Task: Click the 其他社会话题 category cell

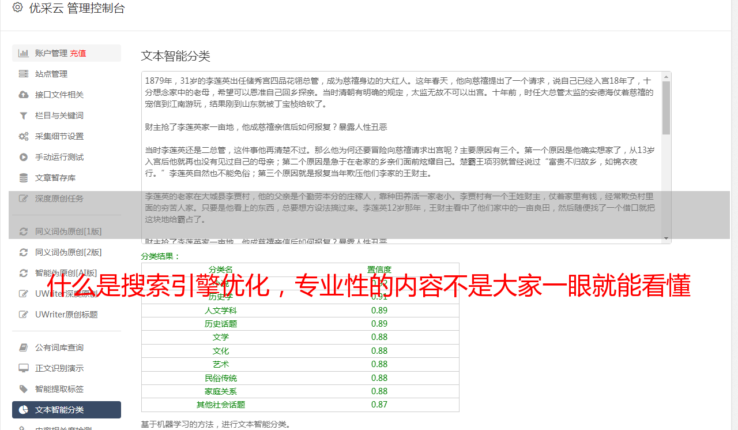Action: [221, 405]
